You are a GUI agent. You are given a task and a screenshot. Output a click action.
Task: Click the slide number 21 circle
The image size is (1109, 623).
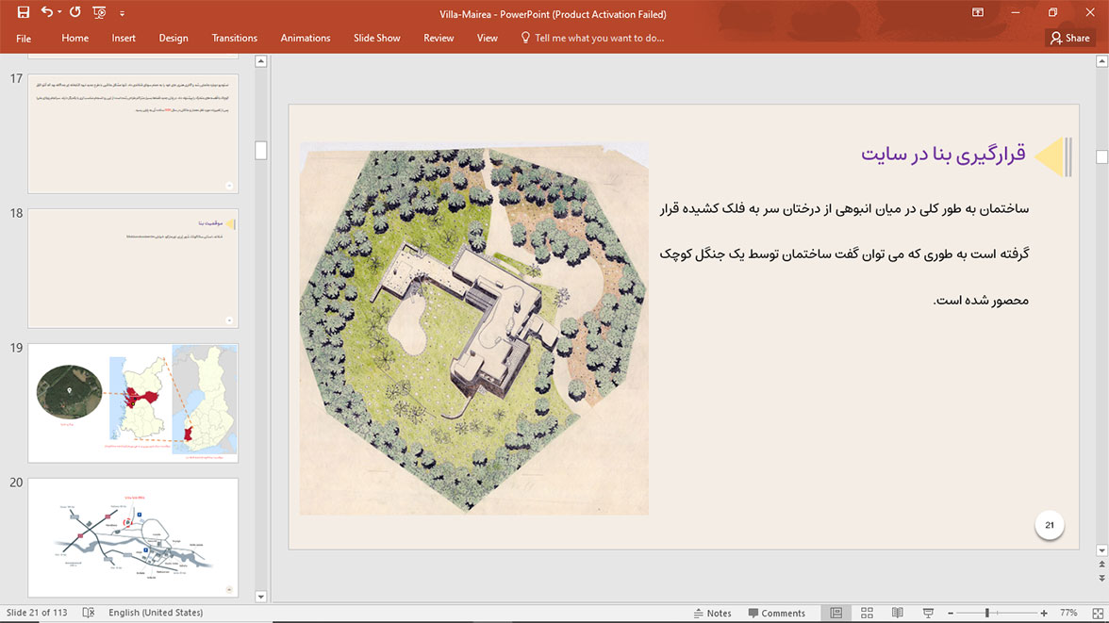[x=1050, y=525]
